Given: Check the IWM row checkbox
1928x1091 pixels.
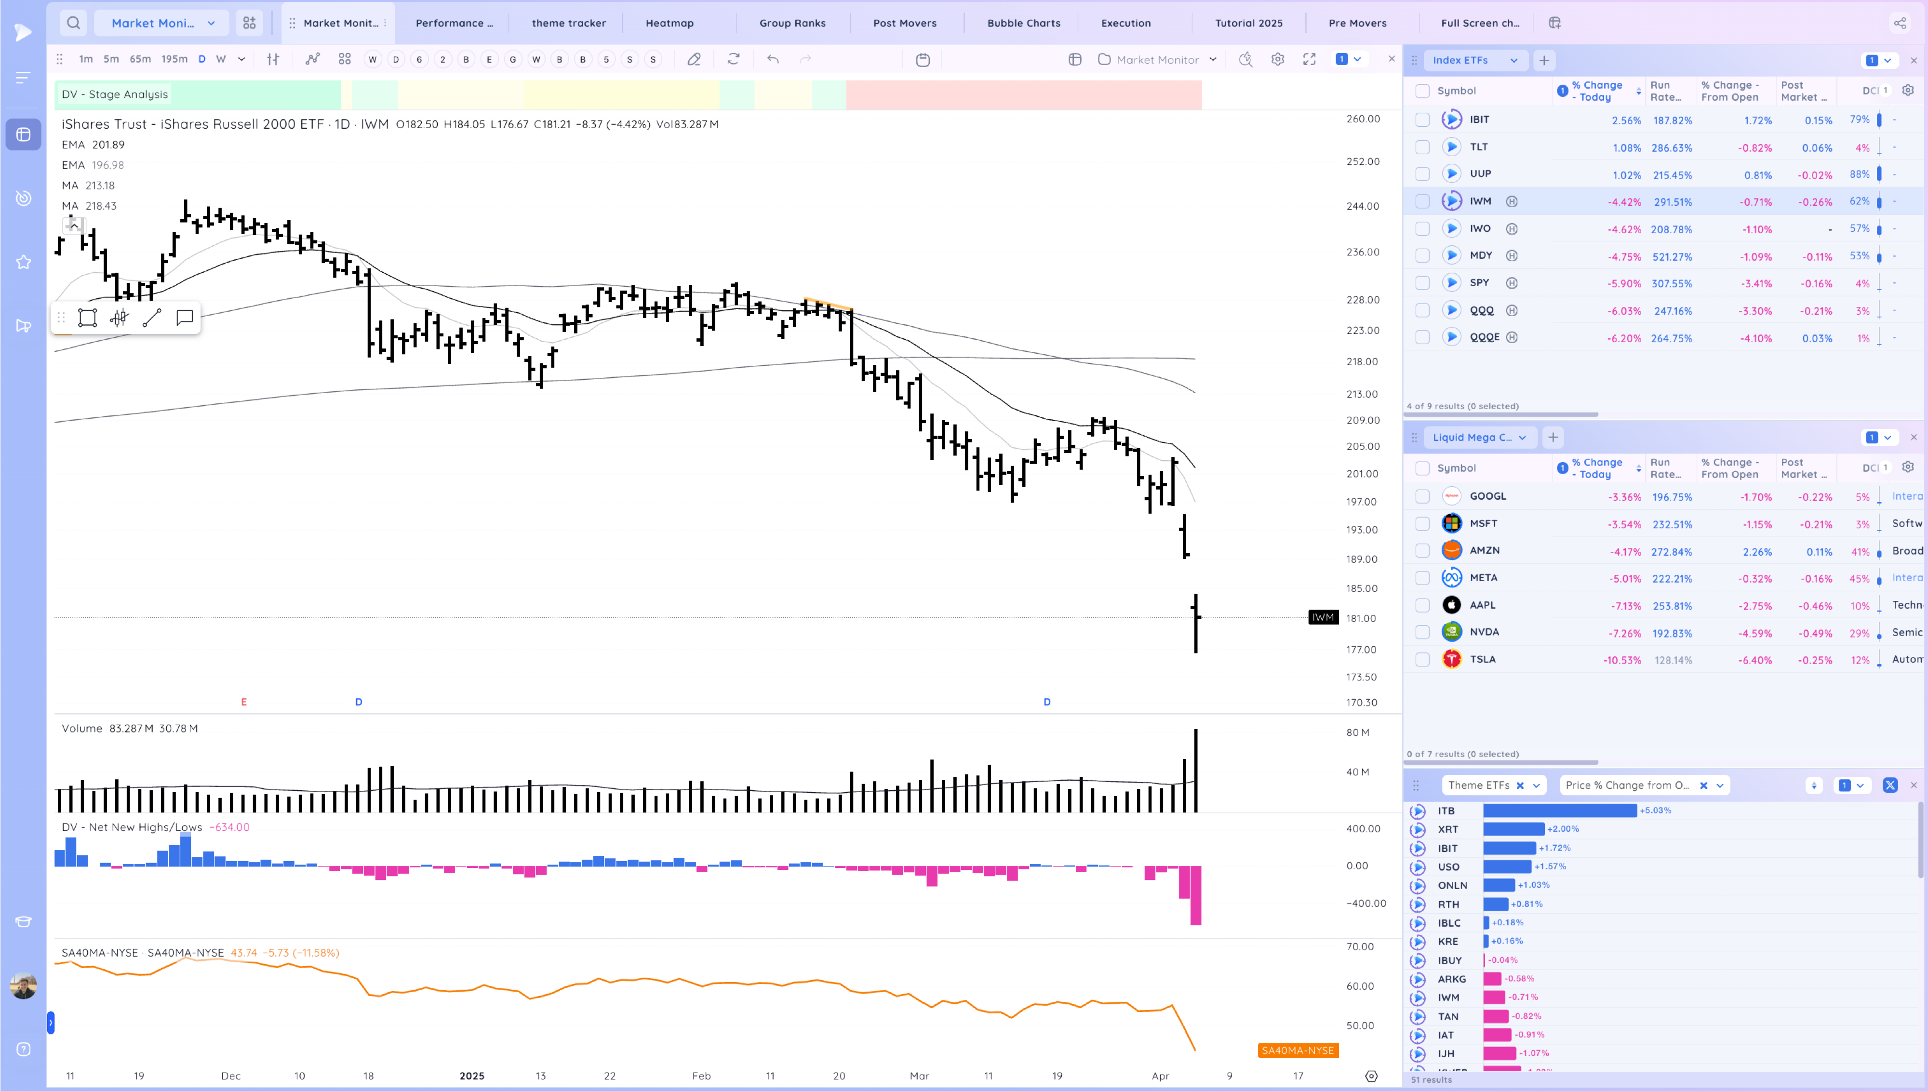Looking at the screenshot, I should click(1421, 201).
